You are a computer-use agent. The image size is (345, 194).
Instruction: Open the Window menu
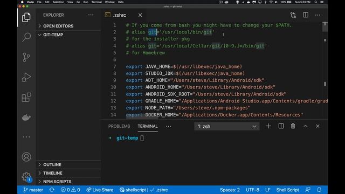pos(109,2)
